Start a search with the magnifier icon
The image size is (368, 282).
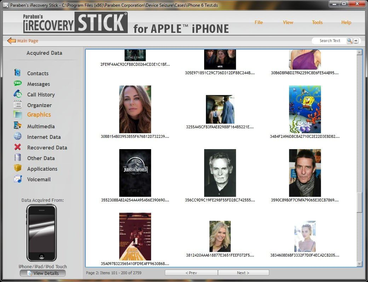349,41
